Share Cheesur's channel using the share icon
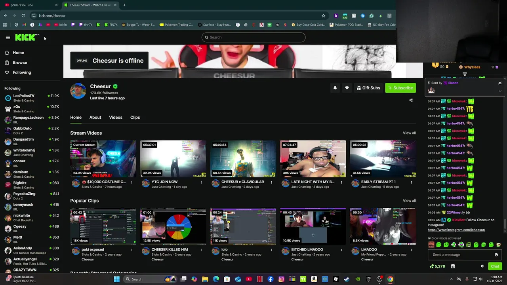Image resolution: width=507 pixels, height=285 pixels. [411, 100]
